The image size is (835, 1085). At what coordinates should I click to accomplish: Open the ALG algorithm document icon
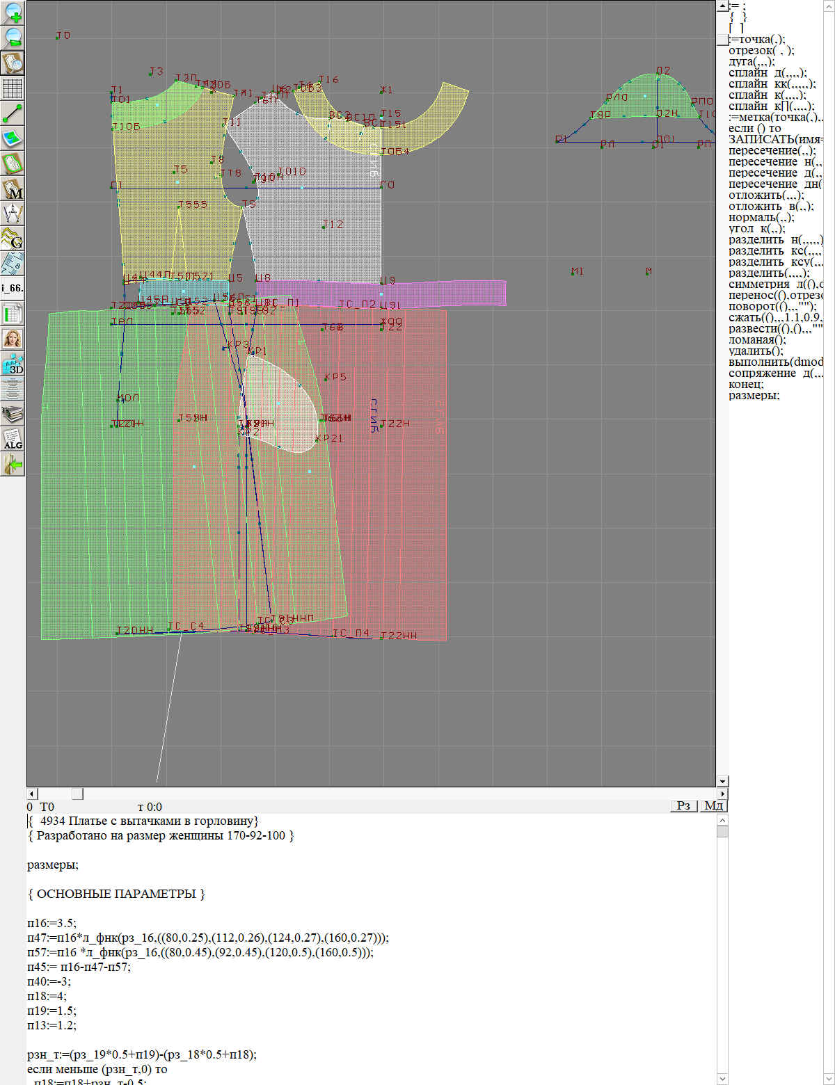pyautogui.click(x=13, y=439)
